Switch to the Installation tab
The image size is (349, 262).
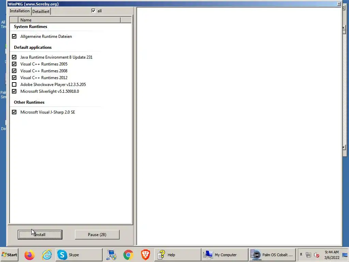(19, 11)
